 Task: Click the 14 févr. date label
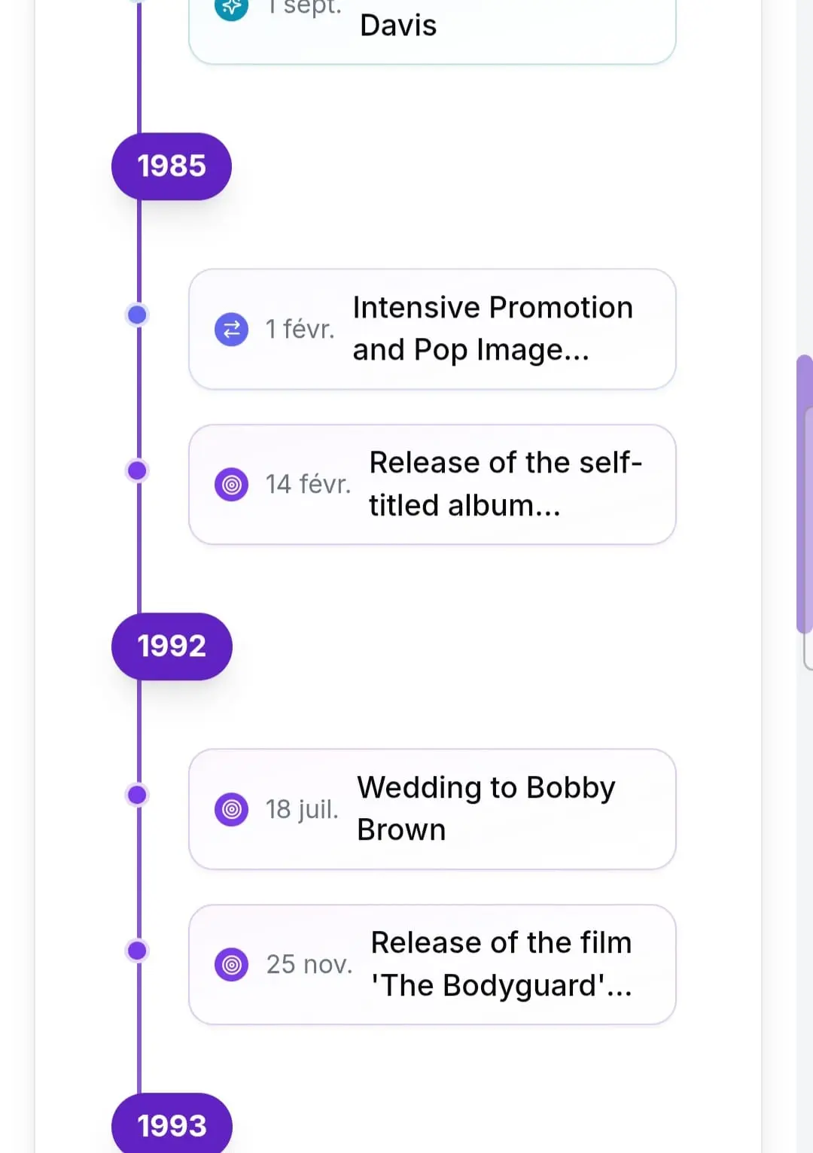[x=308, y=484]
